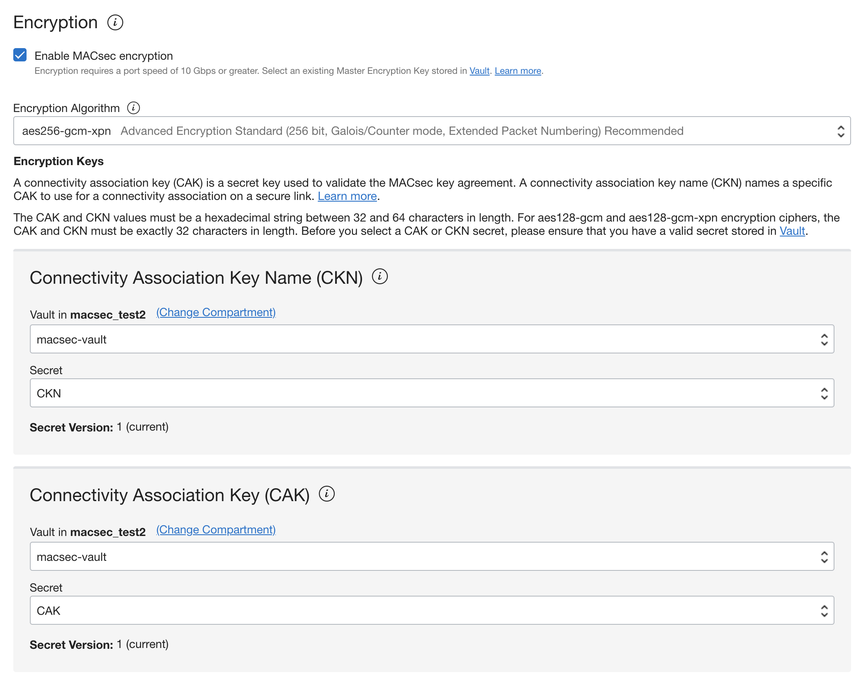
Task: Click Change Compartment link in CKN section
Action: coord(216,312)
